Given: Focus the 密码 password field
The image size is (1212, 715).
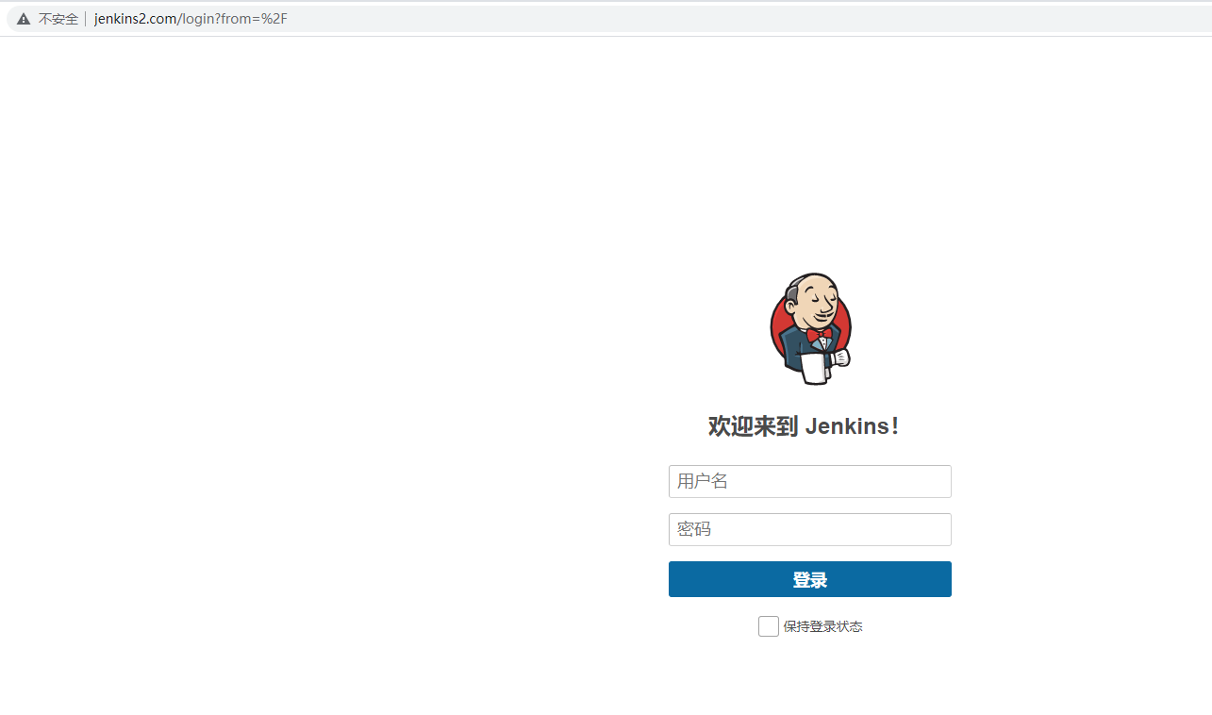Looking at the screenshot, I should (x=810, y=529).
